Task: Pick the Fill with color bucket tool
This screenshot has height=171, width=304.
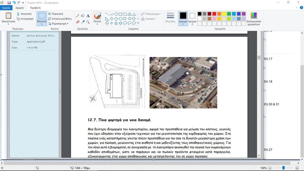Action: 83,16
